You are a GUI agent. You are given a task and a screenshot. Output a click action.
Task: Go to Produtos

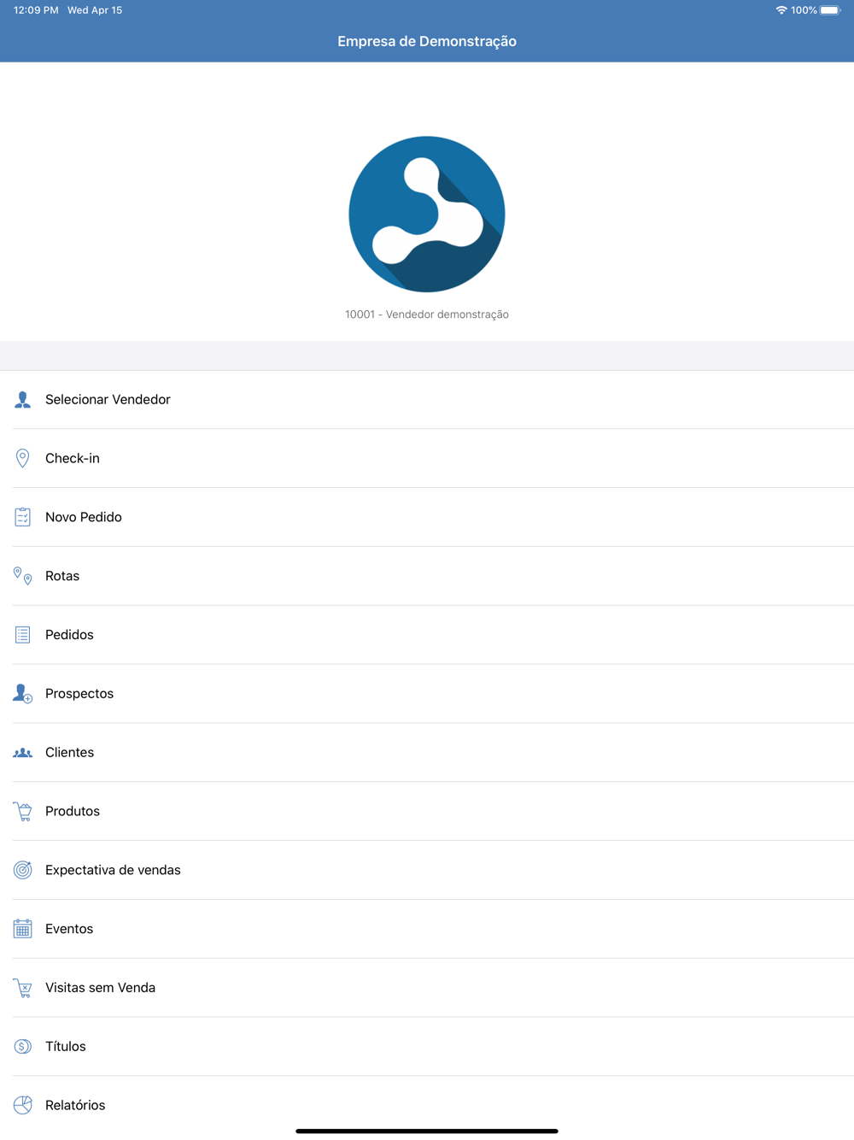point(427,811)
